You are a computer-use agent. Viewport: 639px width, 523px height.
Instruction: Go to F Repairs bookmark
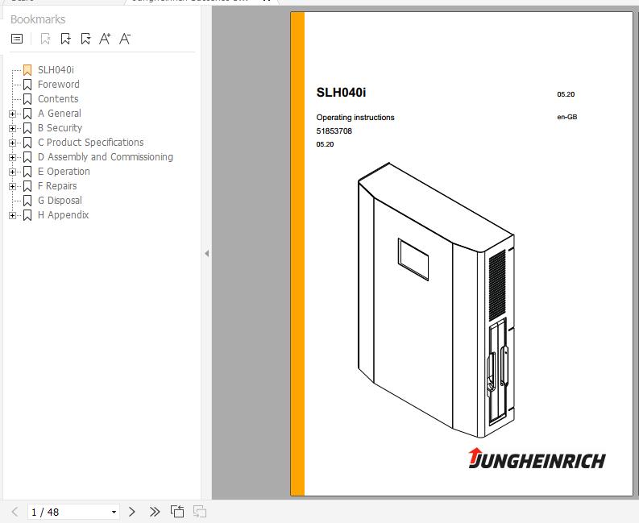(x=57, y=186)
